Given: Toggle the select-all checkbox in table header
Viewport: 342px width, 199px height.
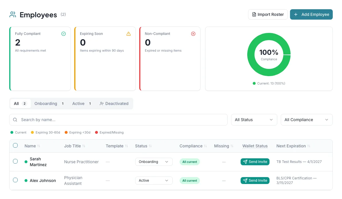Looking at the screenshot, I should pyautogui.click(x=15, y=145).
